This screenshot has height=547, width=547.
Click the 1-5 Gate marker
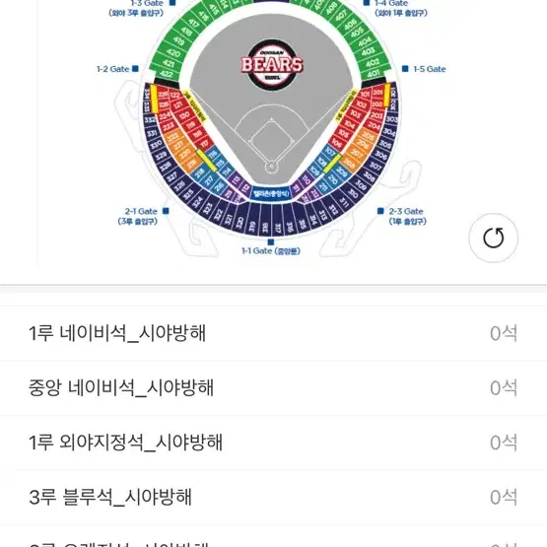pyautogui.click(x=405, y=69)
